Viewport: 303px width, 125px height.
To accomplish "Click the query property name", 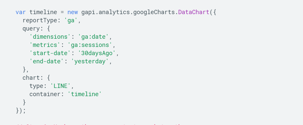I will pyautogui.click(x=31, y=29).
